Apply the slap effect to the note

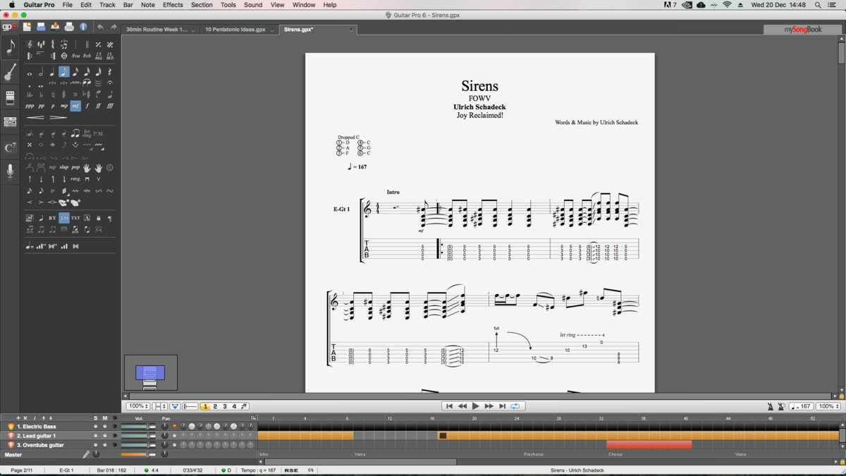click(63, 167)
